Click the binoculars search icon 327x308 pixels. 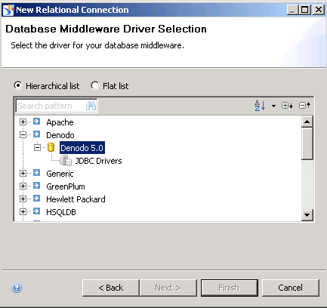(x=91, y=106)
